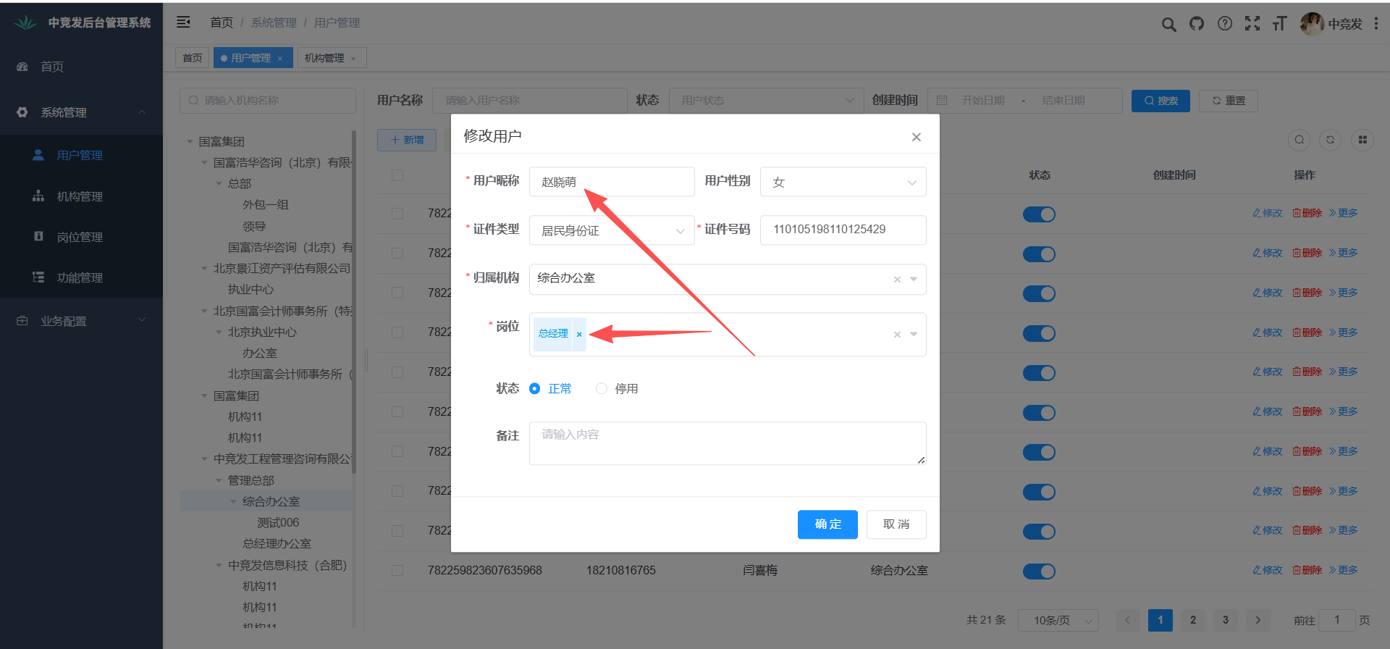Open the 10条/页 page size dropdown
Viewport: 1390px width, 649px height.
(x=1058, y=621)
